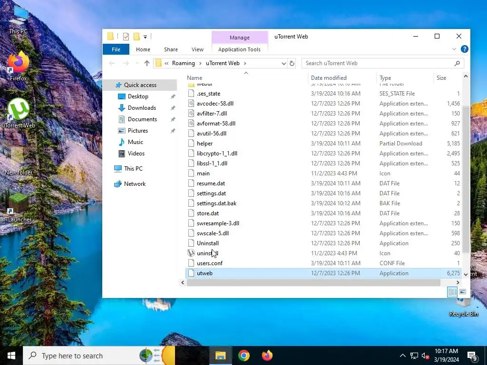Open Videos in the navigation pane
487x365 pixels.
click(x=136, y=154)
